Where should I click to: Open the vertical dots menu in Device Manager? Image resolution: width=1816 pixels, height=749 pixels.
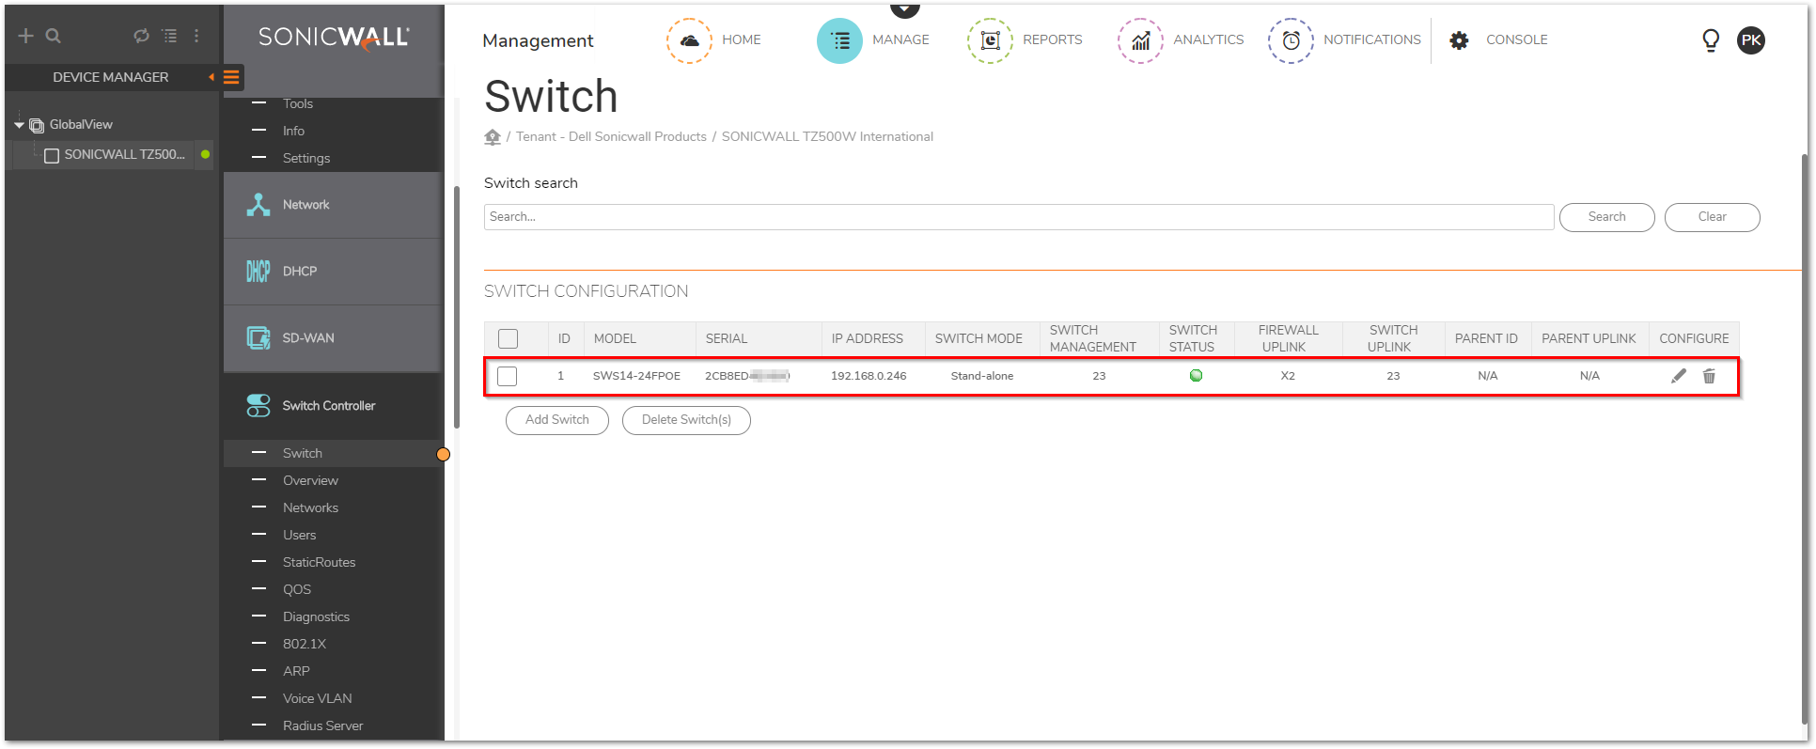196,36
